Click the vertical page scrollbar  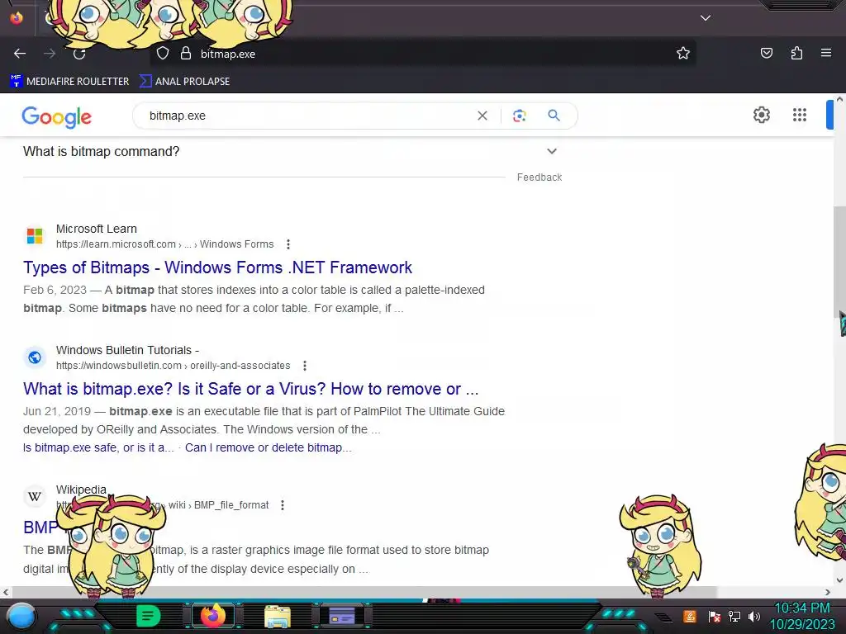[x=839, y=263]
